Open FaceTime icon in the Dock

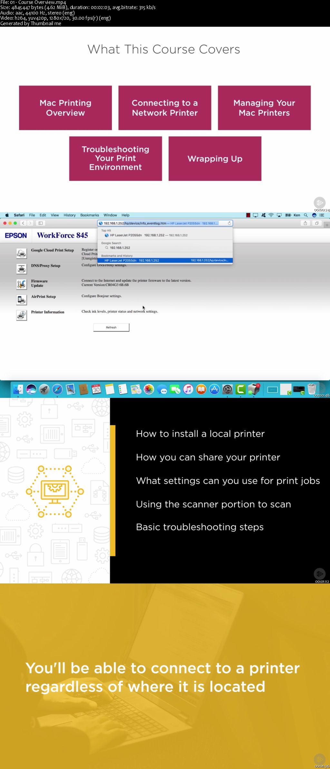point(175,389)
